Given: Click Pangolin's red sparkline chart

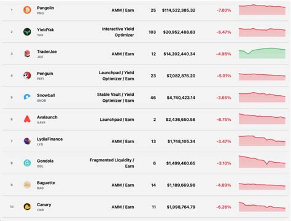Looking at the screenshot, I should pos(262,9).
